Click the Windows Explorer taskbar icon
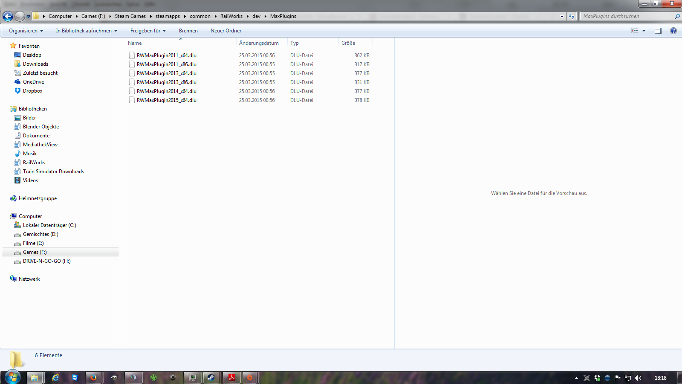Image resolution: width=682 pixels, height=384 pixels. click(x=35, y=378)
